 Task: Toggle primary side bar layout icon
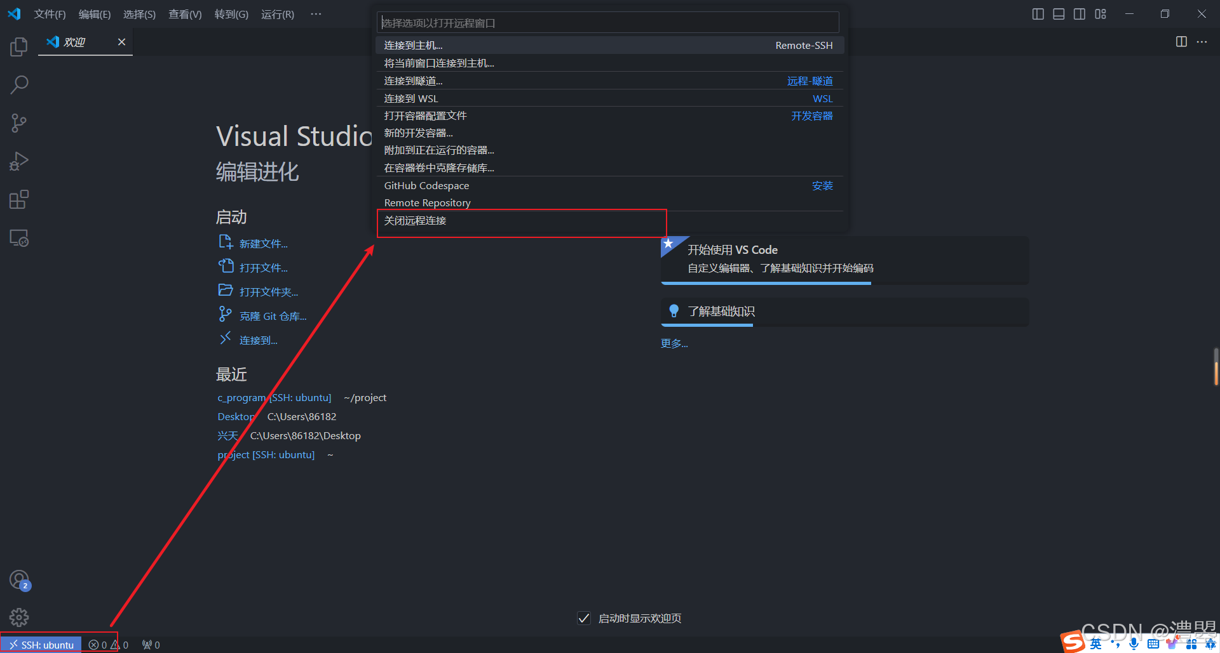[1038, 14]
